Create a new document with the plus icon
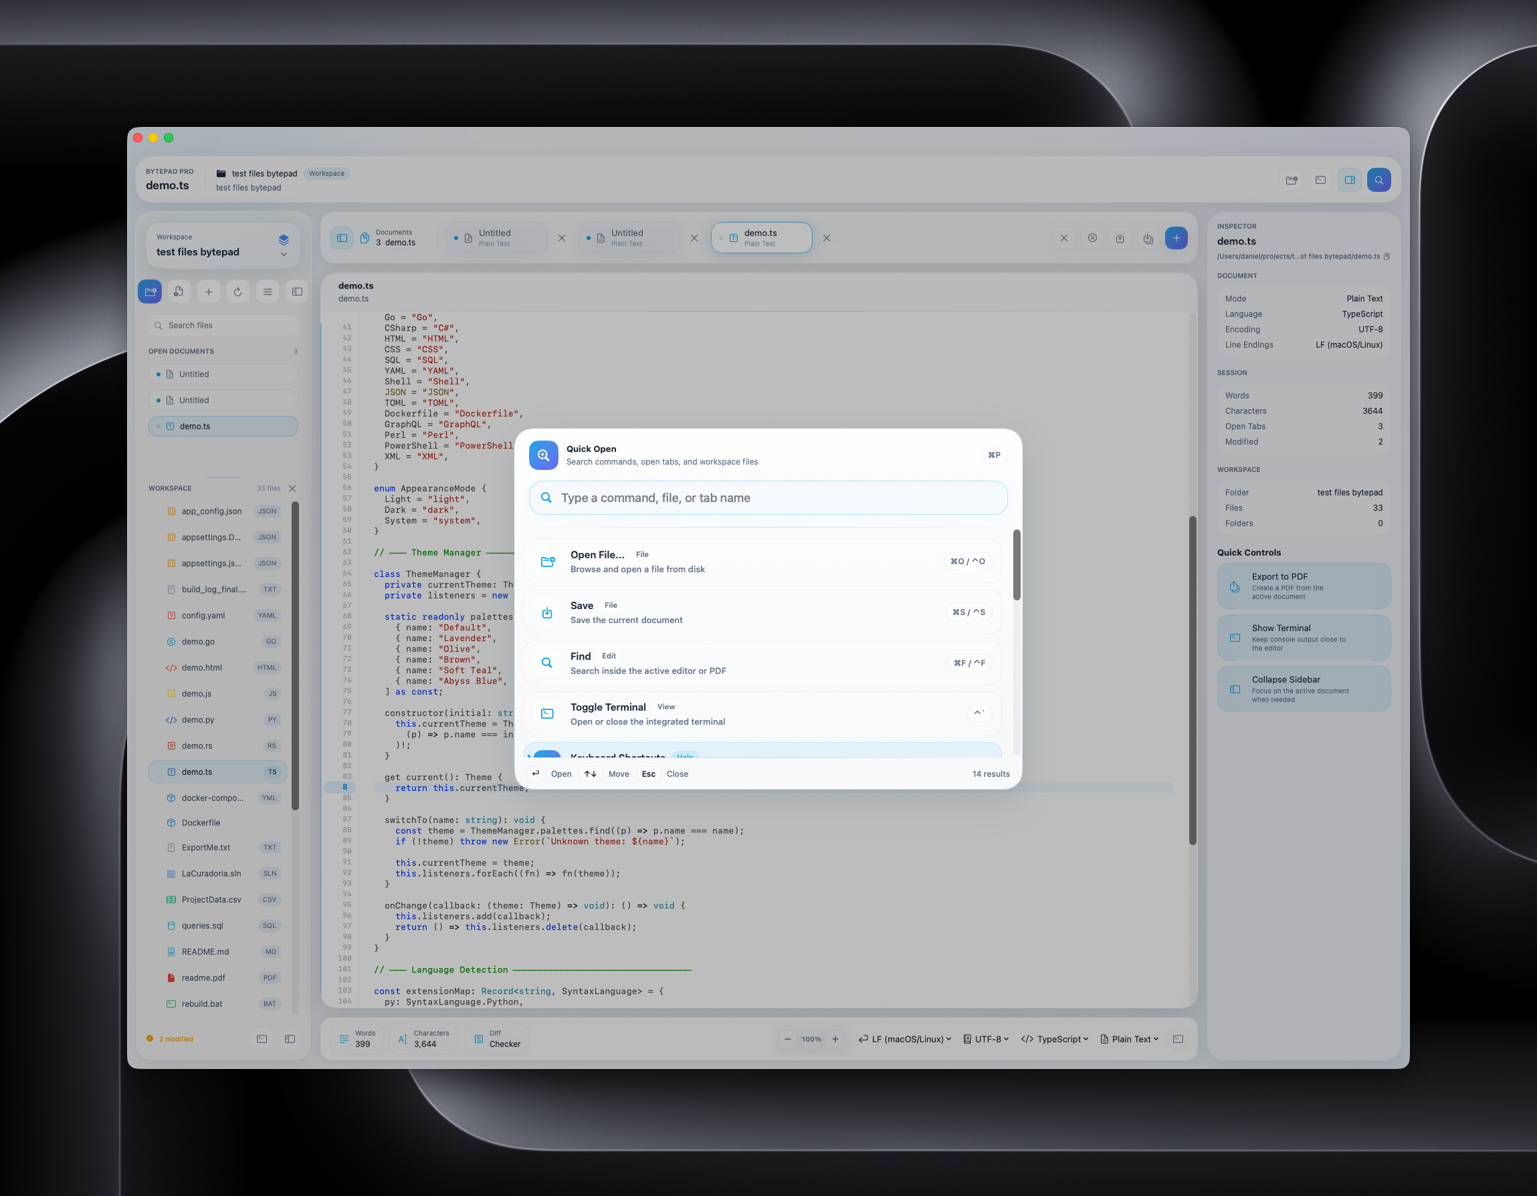1537x1196 pixels. point(208,291)
